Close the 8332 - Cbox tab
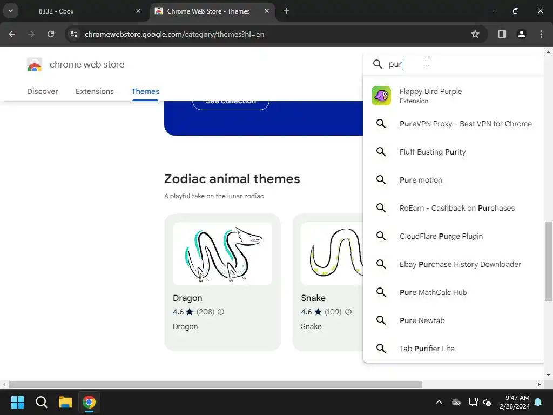 138,11
